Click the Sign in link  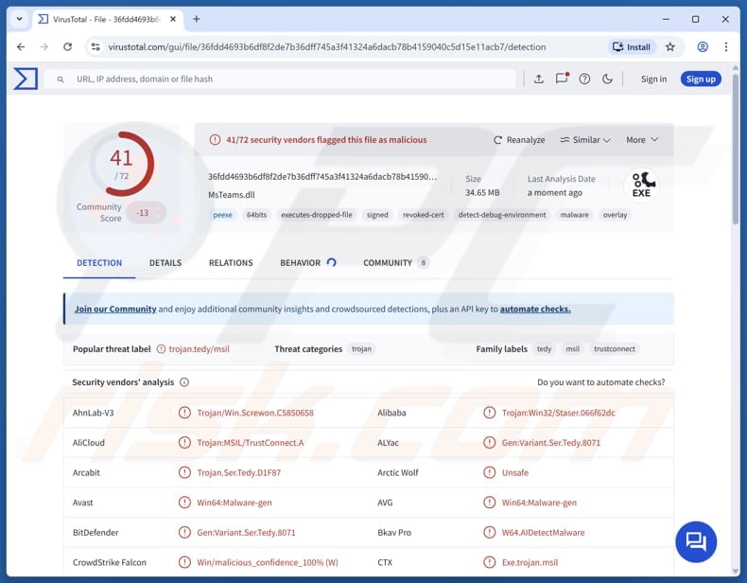pos(653,79)
